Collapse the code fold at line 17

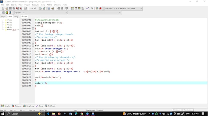[x=33, y=66]
